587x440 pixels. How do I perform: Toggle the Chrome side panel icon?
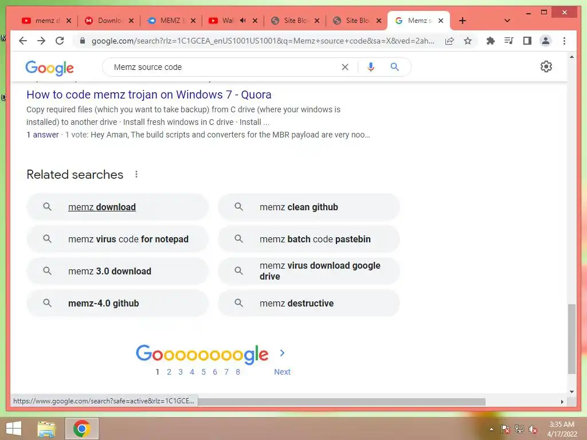(x=527, y=41)
